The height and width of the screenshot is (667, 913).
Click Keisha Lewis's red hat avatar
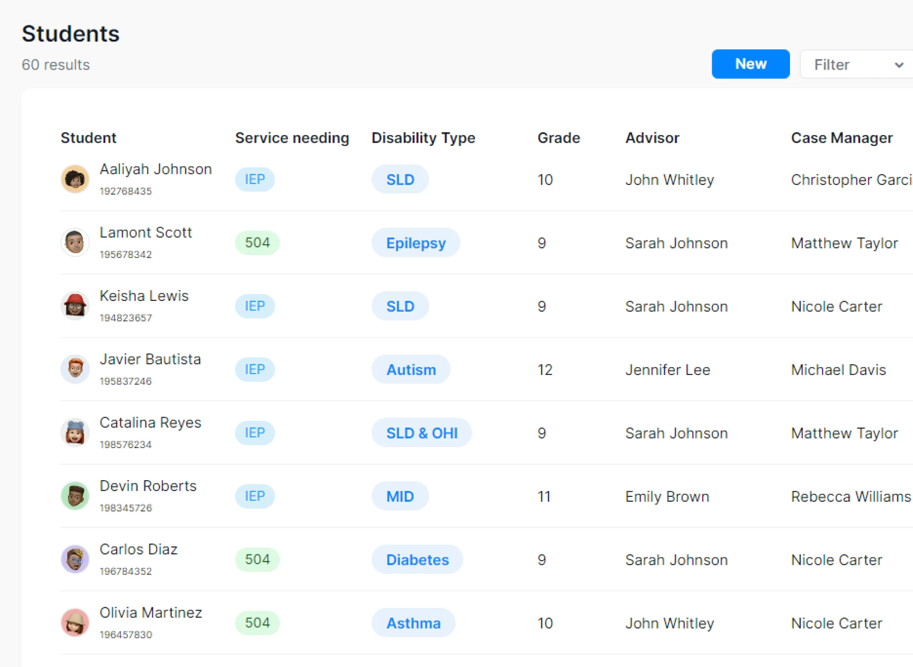pos(75,306)
